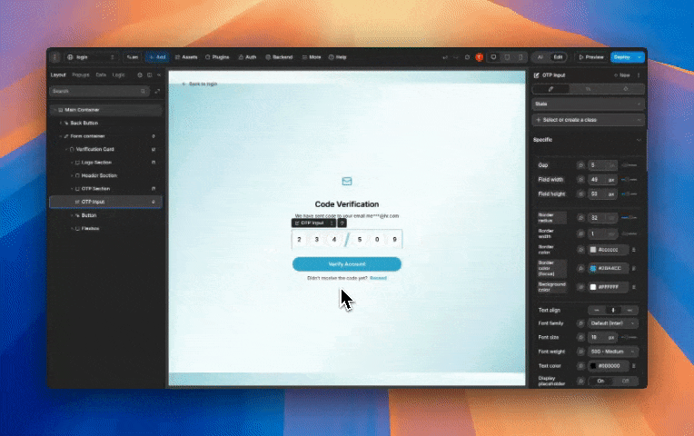Image resolution: width=694 pixels, height=436 pixels.
Task: Click the OTP Input label tag on canvas
Action: [x=313, y=223]
